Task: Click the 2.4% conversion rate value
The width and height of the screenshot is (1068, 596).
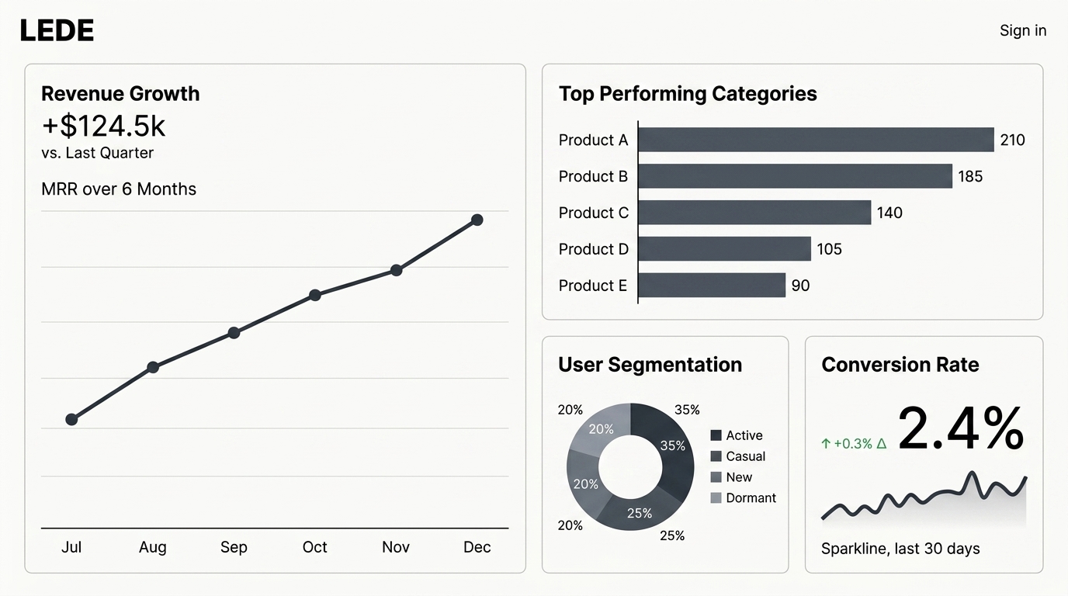Action: (960, 429)
